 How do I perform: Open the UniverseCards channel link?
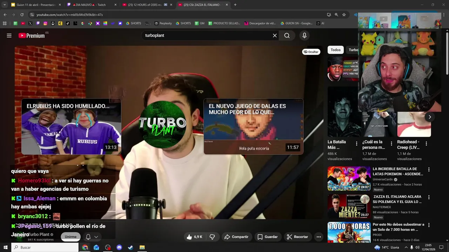point(383,179)
